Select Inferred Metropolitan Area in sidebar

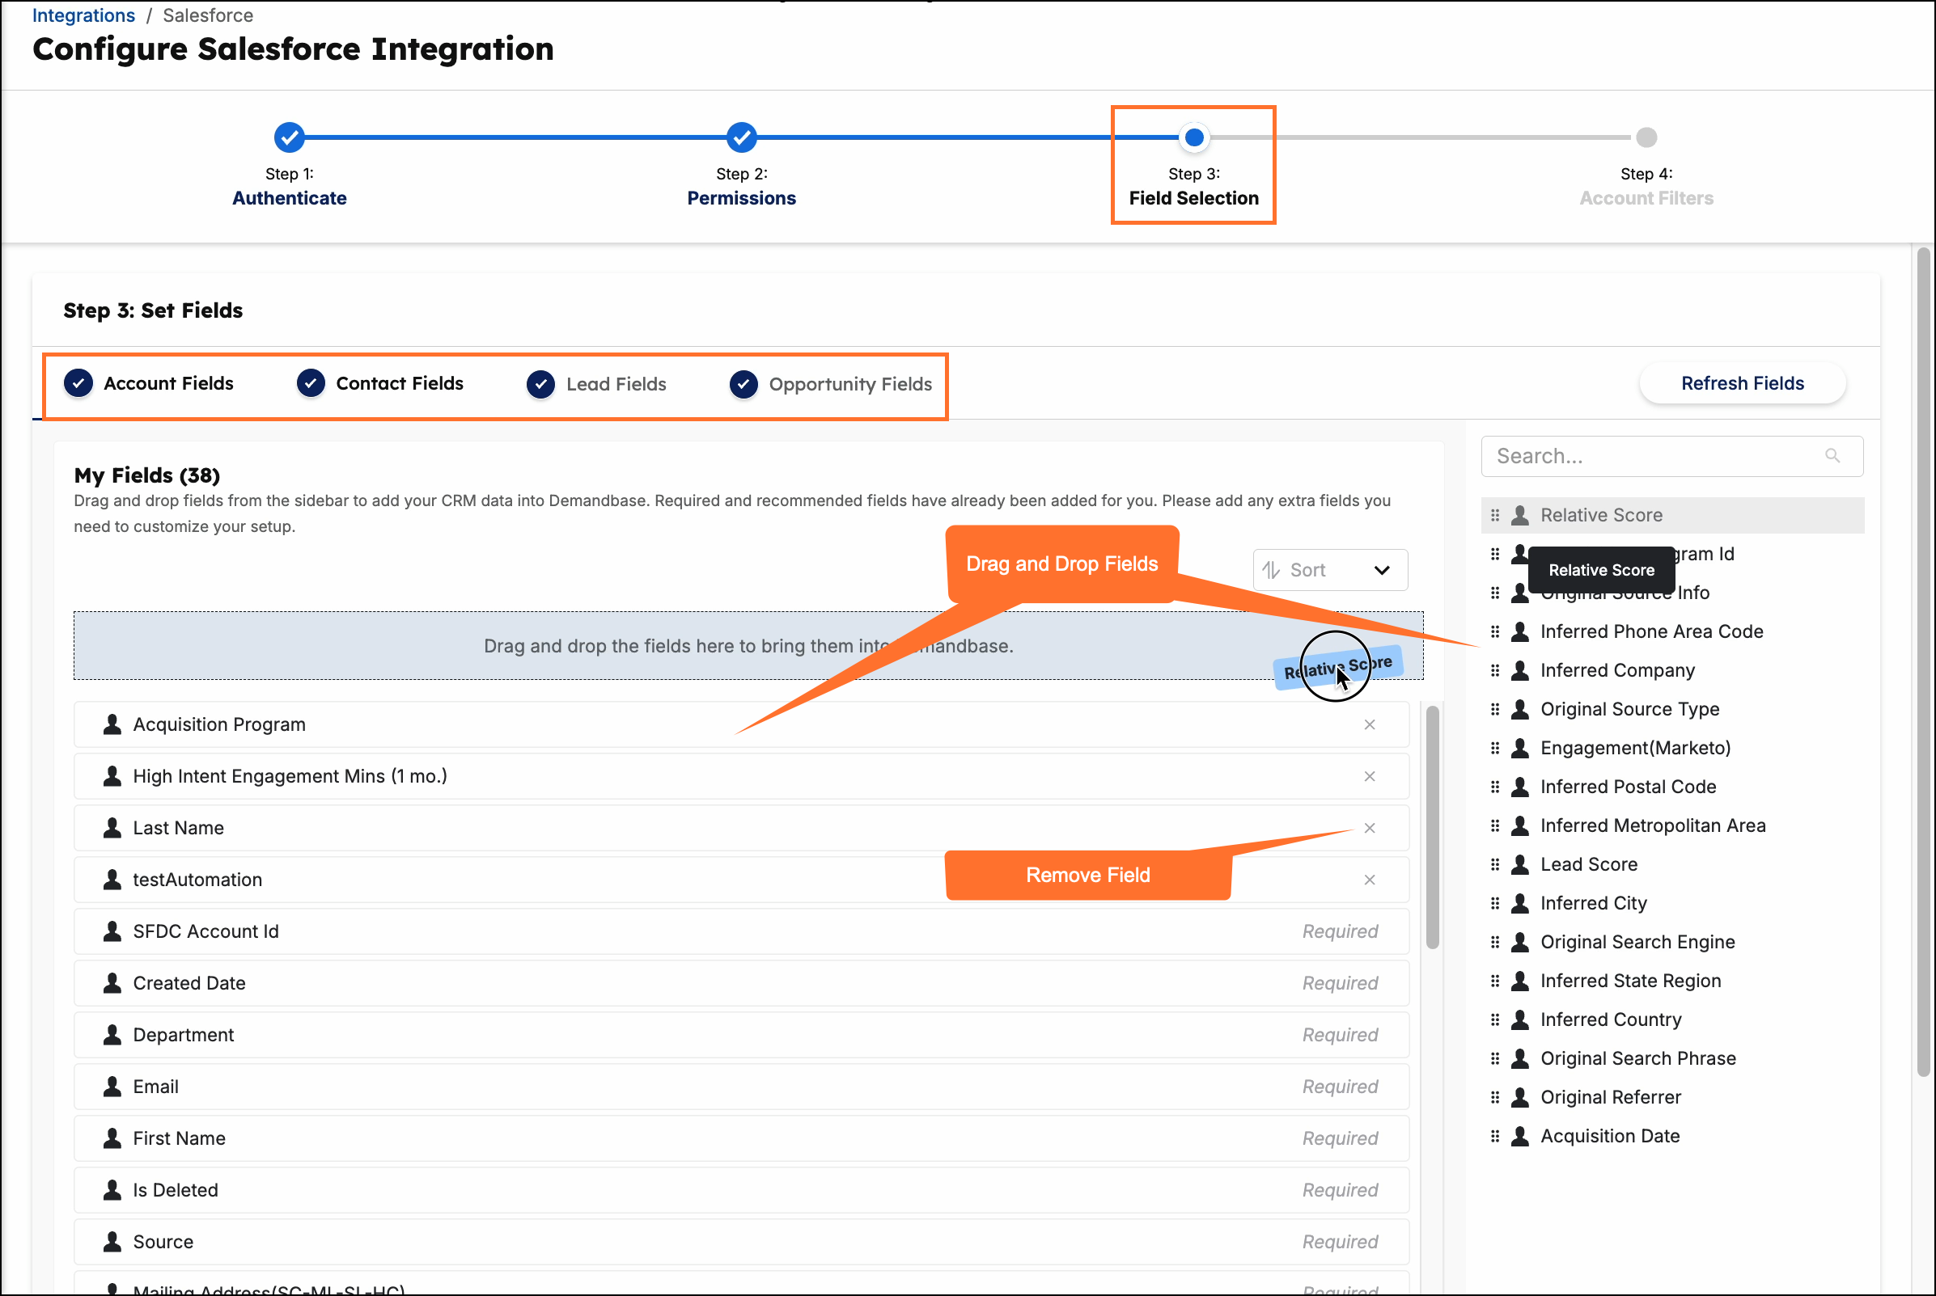pos(1652,825)
